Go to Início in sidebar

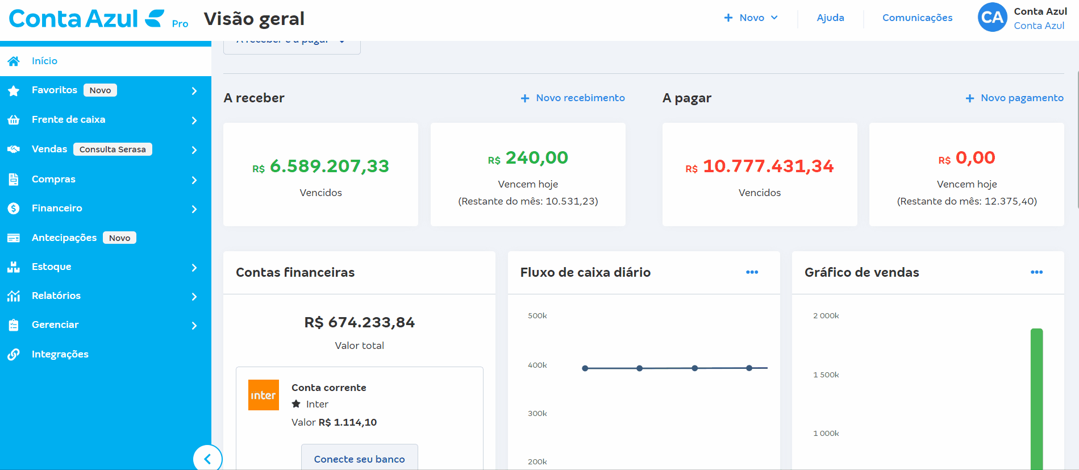pos(106,61)
